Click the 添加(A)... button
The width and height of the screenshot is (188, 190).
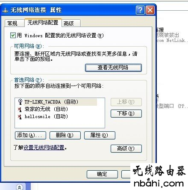30,135
